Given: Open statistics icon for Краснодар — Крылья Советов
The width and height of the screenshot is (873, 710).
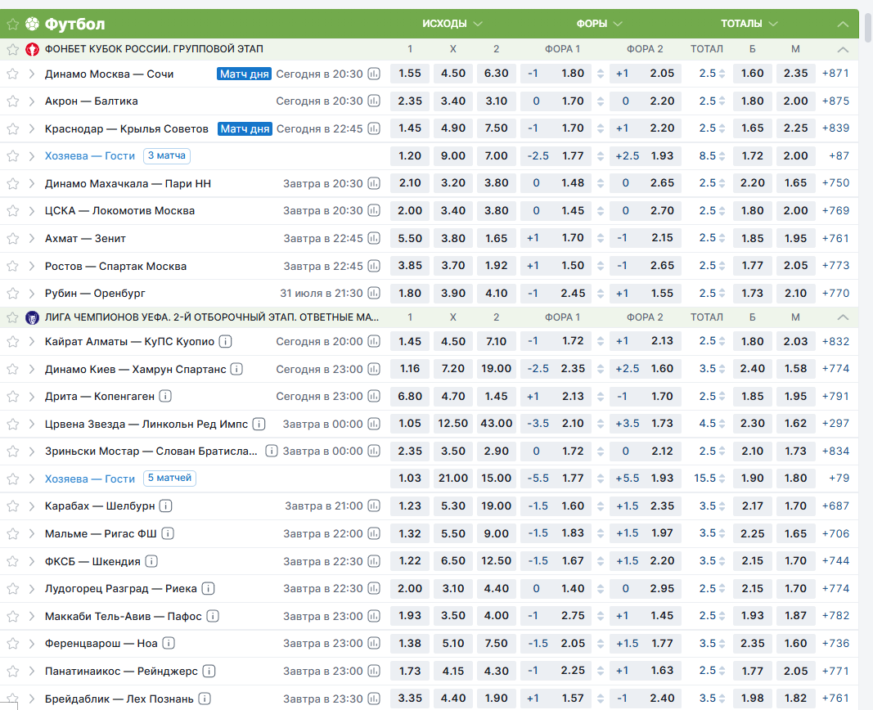Looking at the screenshot, I should tap(374, 128).
